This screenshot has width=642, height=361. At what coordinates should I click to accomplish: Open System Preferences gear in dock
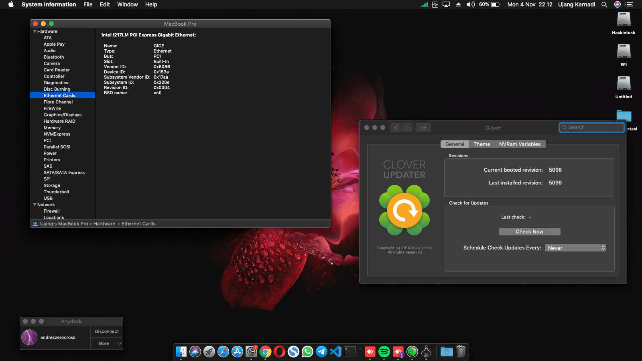click(x=251, y=352)
